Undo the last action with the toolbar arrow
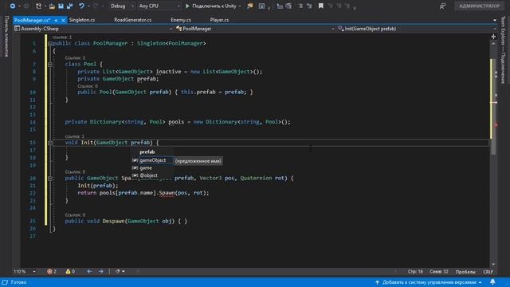Viewport: 510px width, 287px height. click(81, 6)
